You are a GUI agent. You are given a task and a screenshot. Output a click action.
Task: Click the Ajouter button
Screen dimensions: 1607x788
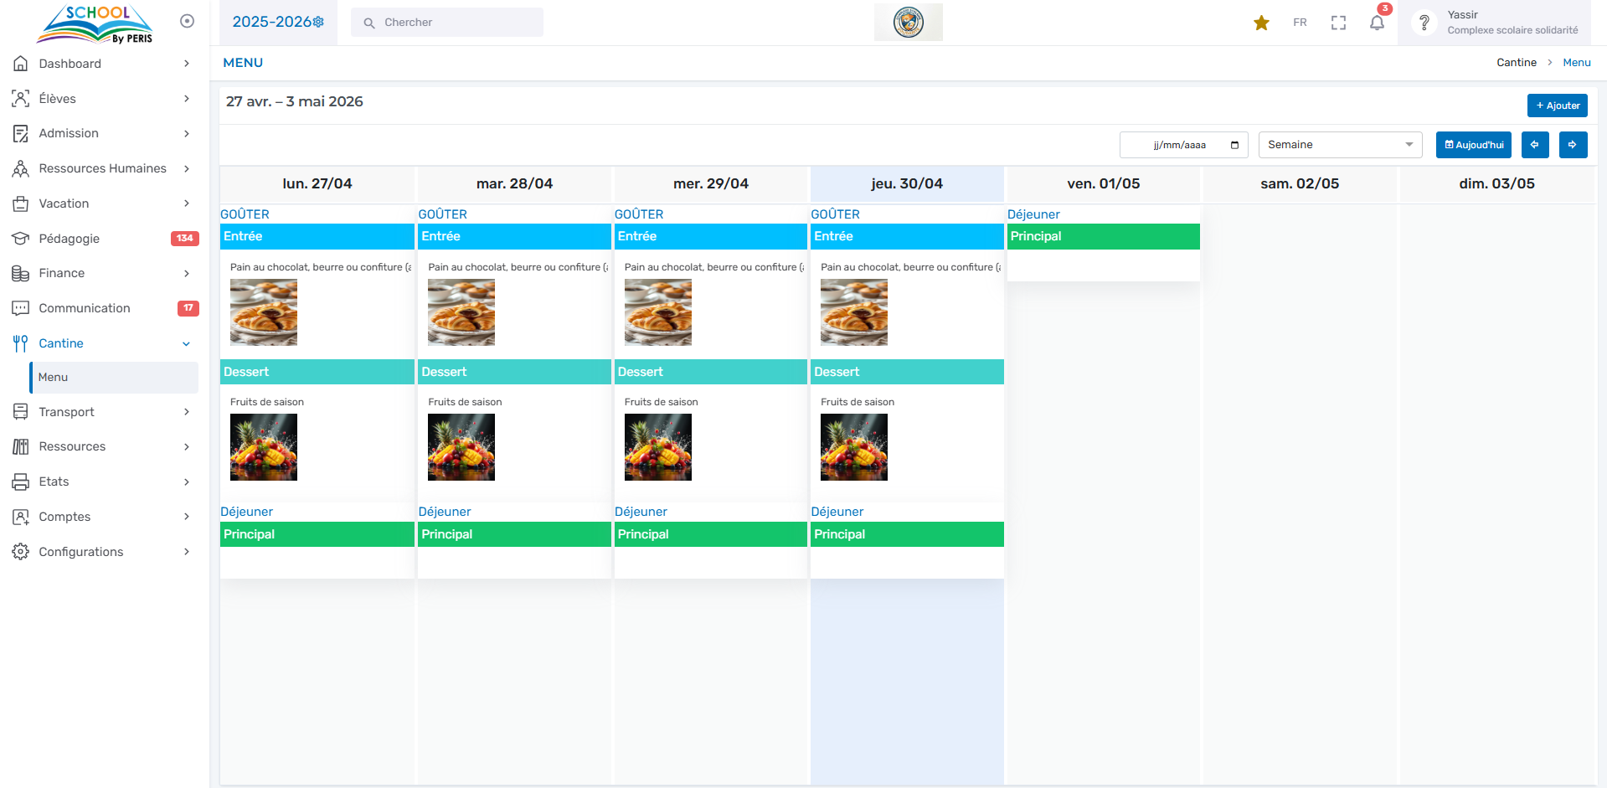(x=1557, y=106)
